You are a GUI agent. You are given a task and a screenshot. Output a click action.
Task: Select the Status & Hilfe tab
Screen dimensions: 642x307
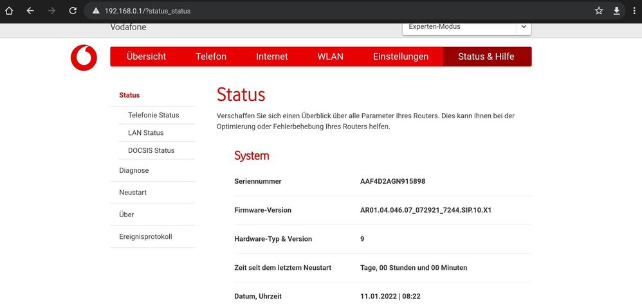pos(487,57)
